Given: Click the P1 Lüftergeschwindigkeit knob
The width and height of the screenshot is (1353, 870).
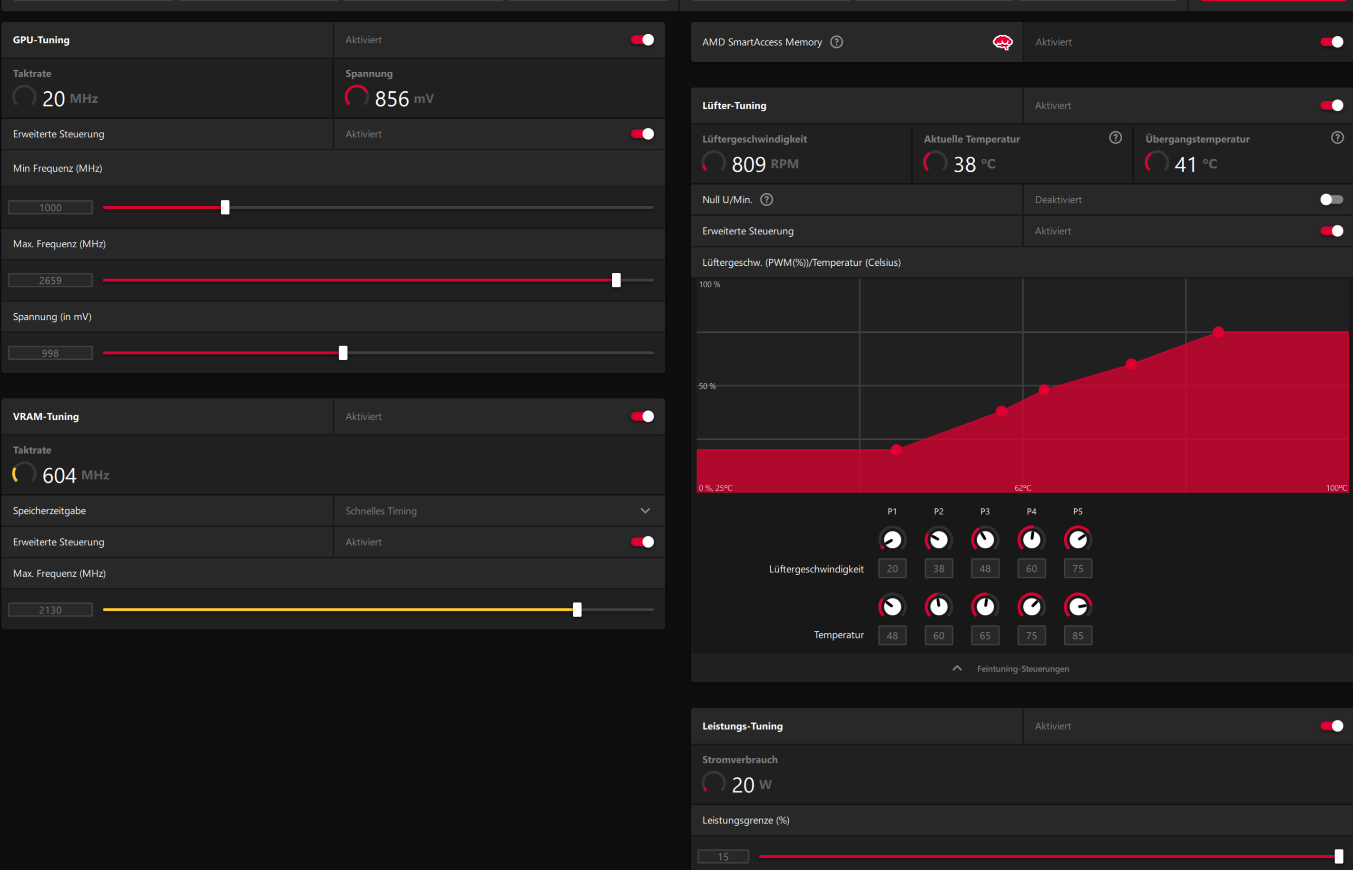Looking at the screenshot, I should [892, 539].
